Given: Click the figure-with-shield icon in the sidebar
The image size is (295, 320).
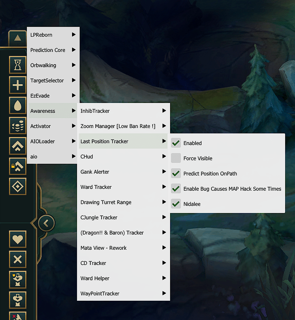Looking at the screenshot, I should tap(17, 280).
